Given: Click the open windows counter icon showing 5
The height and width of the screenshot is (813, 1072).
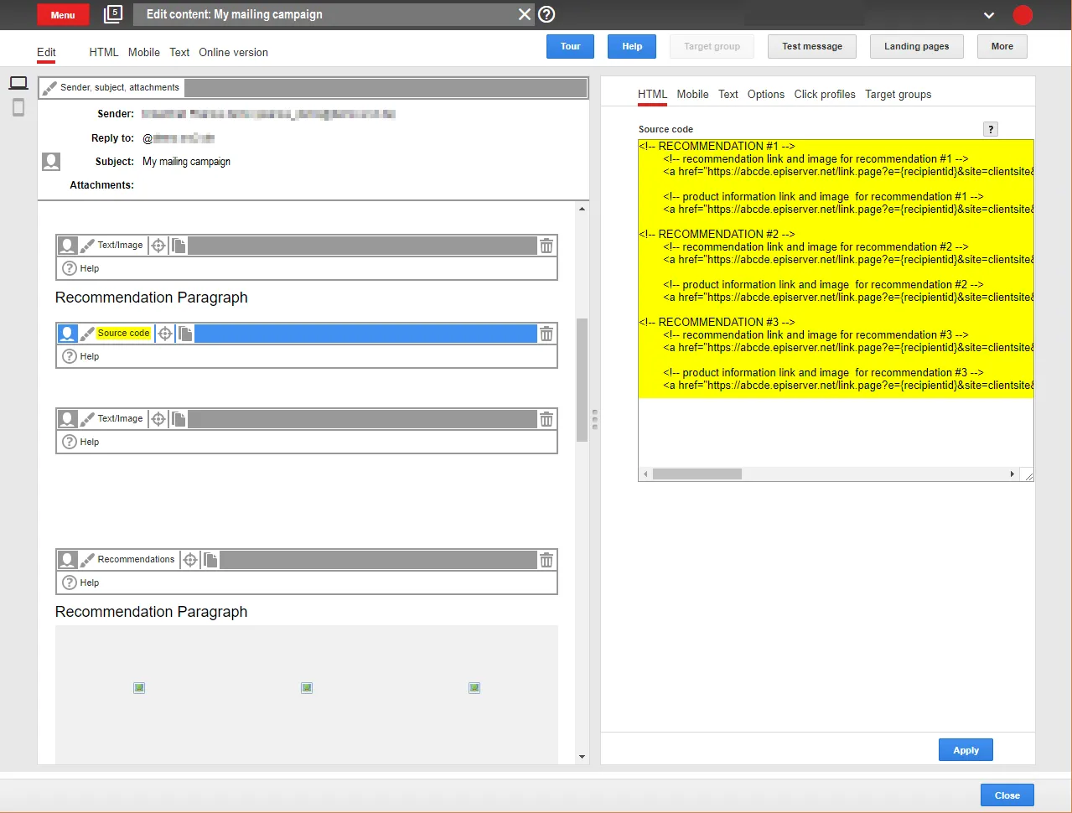Looking at the screenshot, I should tap(113, 14).
